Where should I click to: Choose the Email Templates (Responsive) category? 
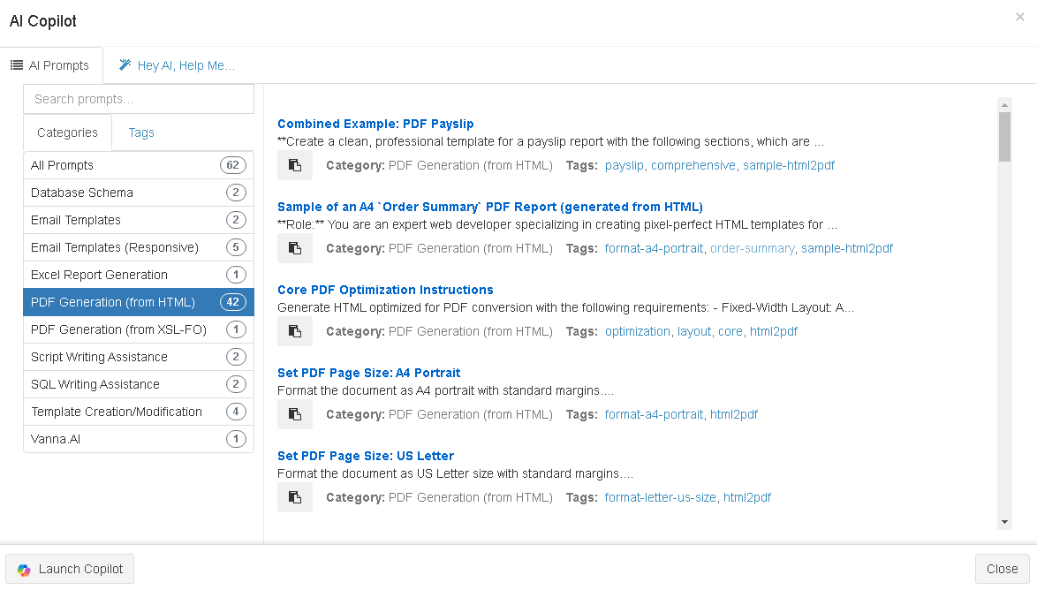139,247
